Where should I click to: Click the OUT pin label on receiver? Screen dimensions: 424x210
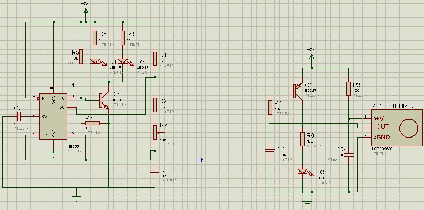tap(383, 127)
